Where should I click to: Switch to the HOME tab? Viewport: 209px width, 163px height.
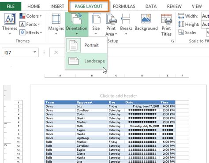34,6
